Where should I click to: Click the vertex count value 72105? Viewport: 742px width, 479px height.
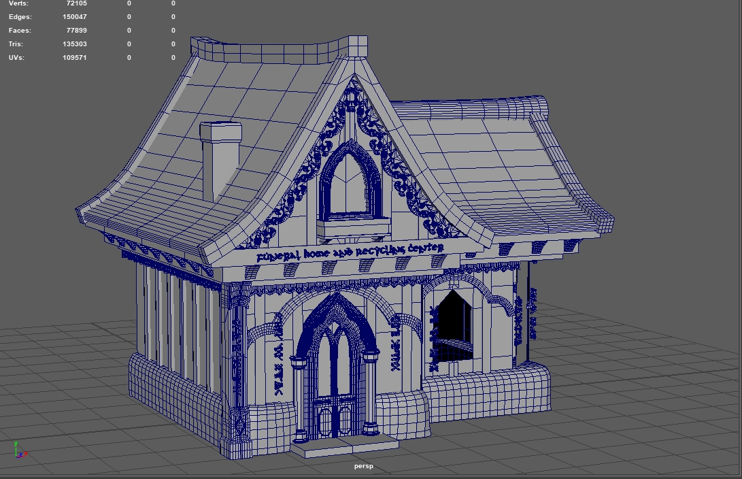[x=75, y=3]
